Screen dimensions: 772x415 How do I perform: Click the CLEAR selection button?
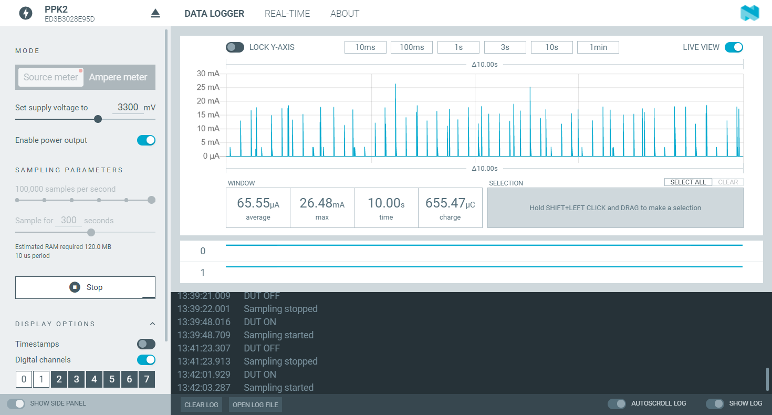point(728,182)
